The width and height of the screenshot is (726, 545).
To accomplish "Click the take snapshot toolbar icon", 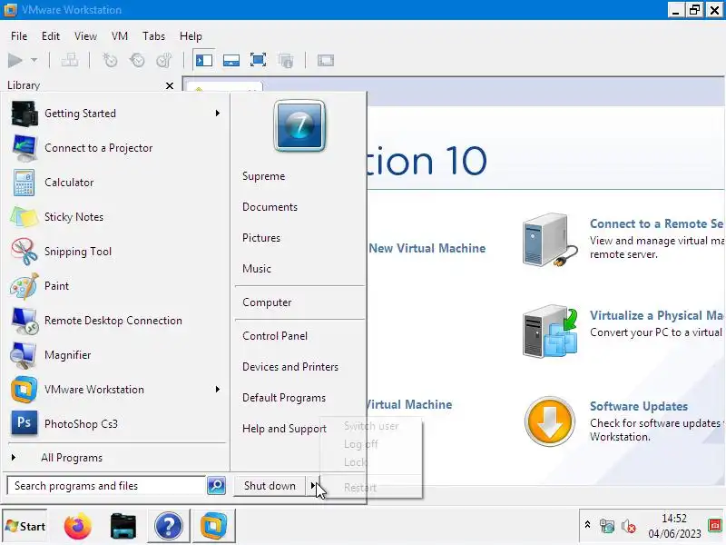I will (110, 60).
